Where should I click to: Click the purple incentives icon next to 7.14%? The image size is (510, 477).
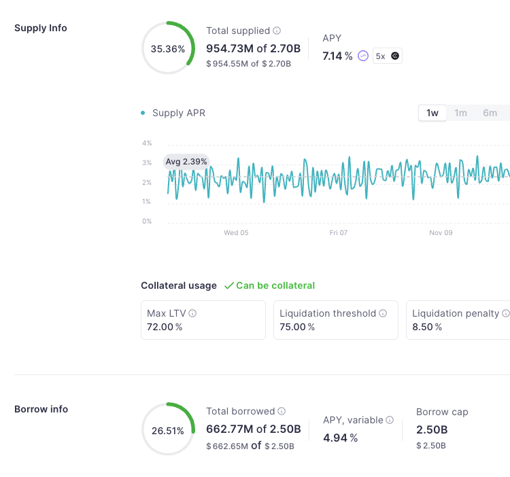click(x=363, y=56)
